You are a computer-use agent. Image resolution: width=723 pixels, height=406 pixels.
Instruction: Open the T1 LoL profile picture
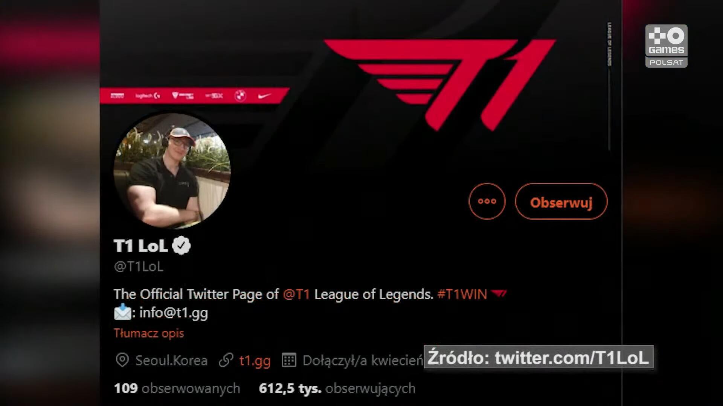[172, 171]
